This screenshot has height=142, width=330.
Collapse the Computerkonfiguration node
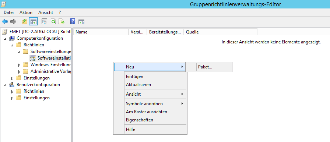pyautogui.click(x=5, y=39)
